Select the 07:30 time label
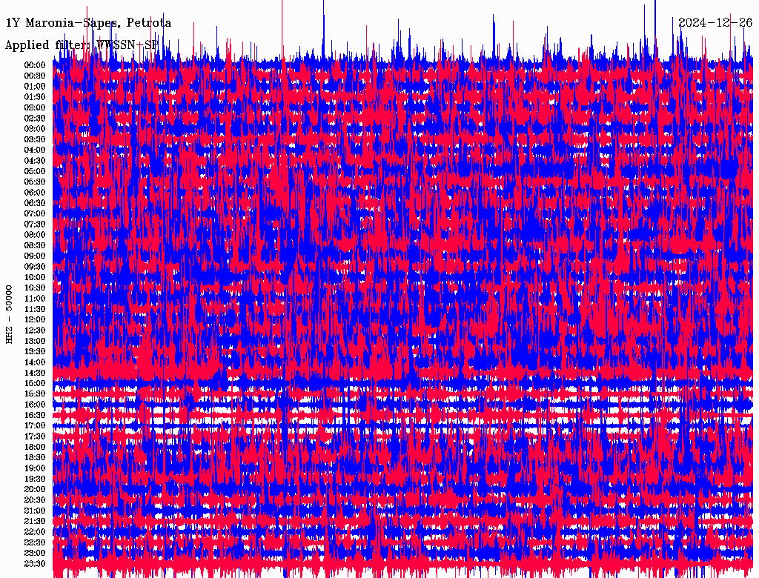The width and height of the screenshot is (759, 578). click(x=35, y=225)
